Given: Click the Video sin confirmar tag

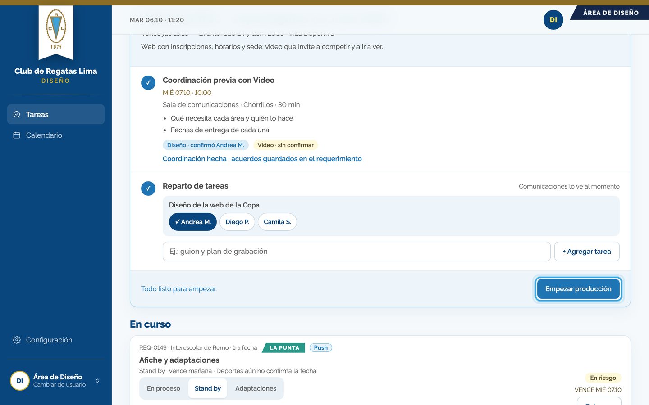Looking at the screenshot, I should coord(286,145).
